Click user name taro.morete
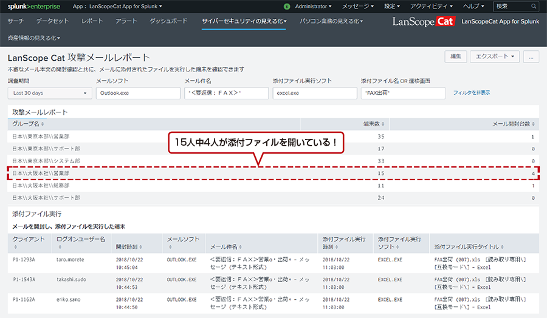Screen dimensions: 547x318 click(70, 260)
